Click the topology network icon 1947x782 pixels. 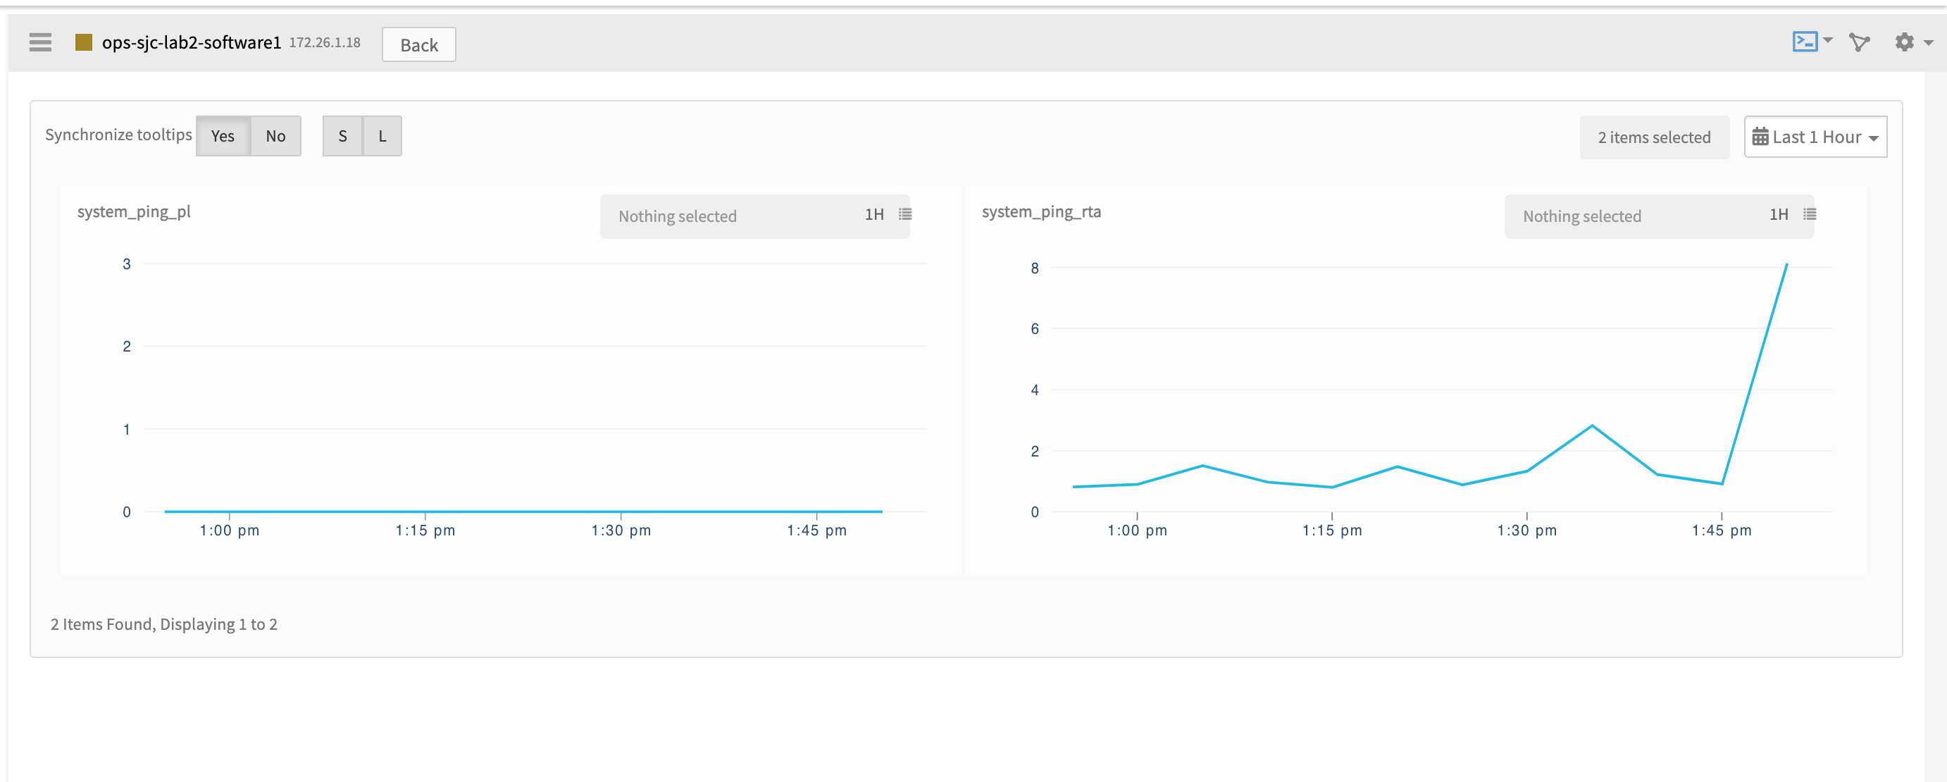[x=1858, y=42]
